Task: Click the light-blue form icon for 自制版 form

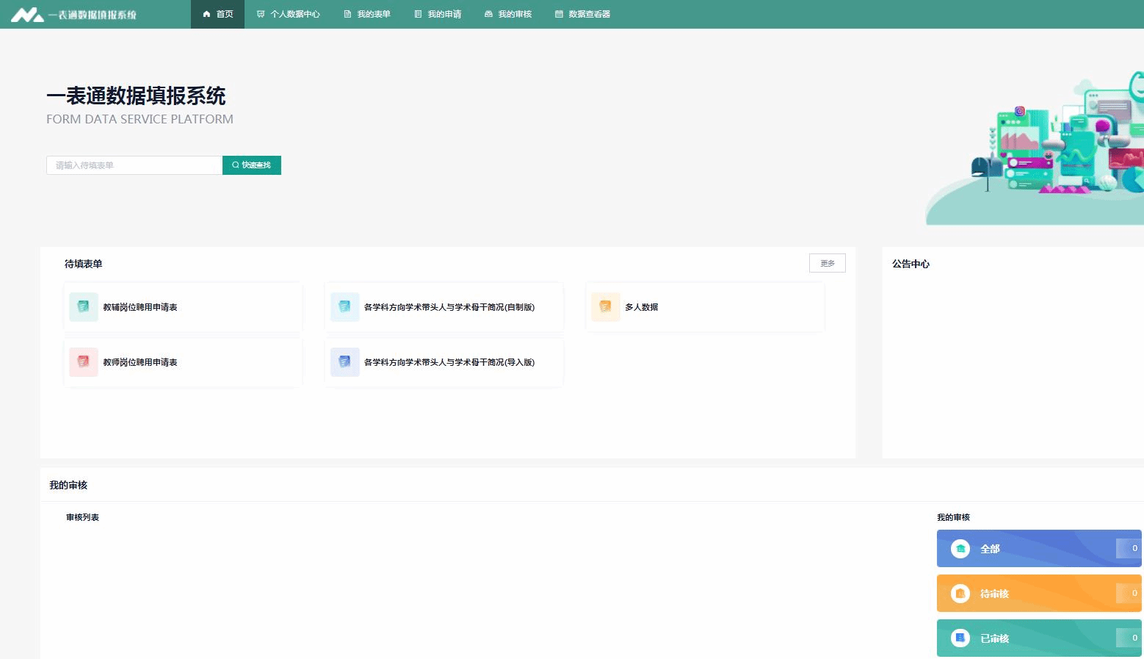Action: (x=344, y=307)
